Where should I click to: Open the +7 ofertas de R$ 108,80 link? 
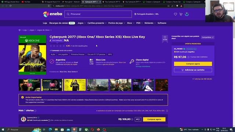(202, 79)
